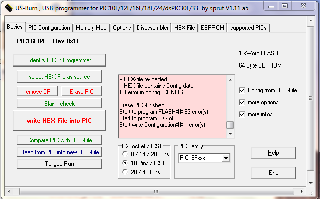320x199 pixels.
Task: Select 8 / 14 / 20 Pins radio option
Action: (125, 154)
